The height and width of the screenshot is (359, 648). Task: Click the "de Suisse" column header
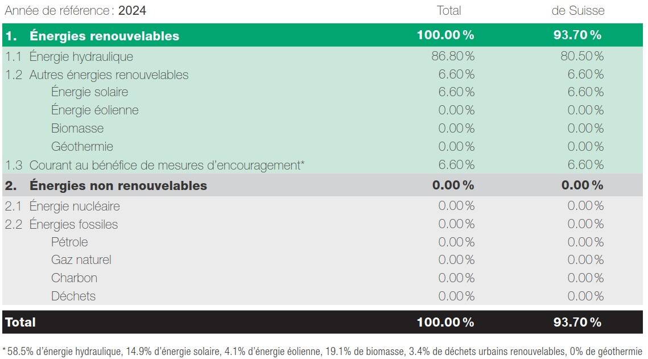(578, 10)
